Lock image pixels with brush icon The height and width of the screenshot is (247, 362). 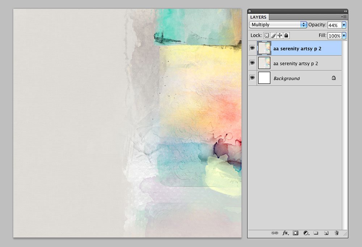273,36
